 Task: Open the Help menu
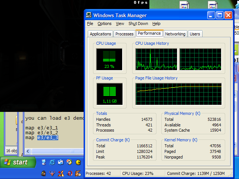(x=156, y=23)
